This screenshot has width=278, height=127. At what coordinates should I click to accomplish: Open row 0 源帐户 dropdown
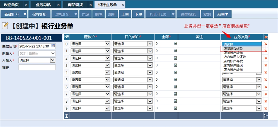coord(108,44)
